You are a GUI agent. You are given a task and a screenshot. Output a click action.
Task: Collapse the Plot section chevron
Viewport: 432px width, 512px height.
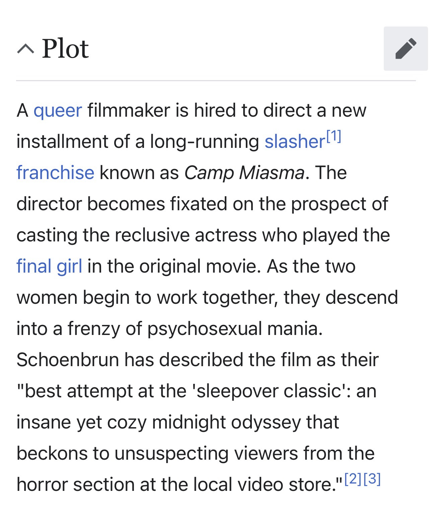tap(25, 50)
